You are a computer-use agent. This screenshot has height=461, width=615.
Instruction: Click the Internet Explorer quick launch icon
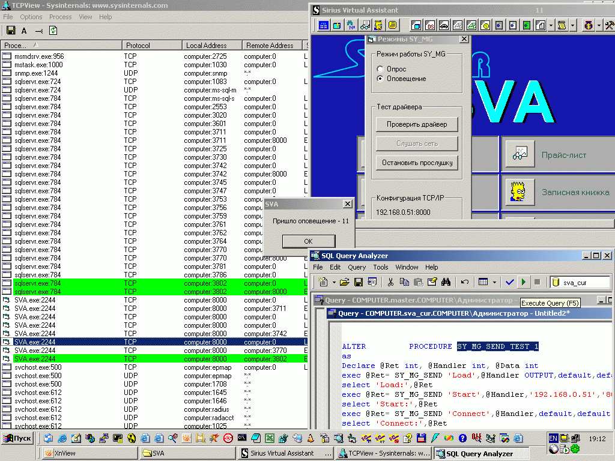click(62, 438)
